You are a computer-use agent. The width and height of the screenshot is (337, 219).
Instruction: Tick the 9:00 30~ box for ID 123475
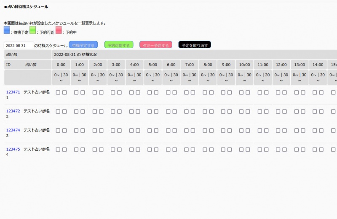pos(230,149)
